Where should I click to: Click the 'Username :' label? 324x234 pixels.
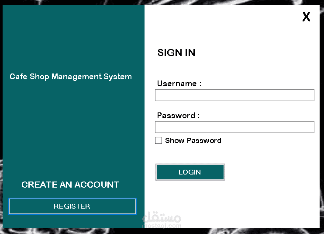click(x=179, y=84)
